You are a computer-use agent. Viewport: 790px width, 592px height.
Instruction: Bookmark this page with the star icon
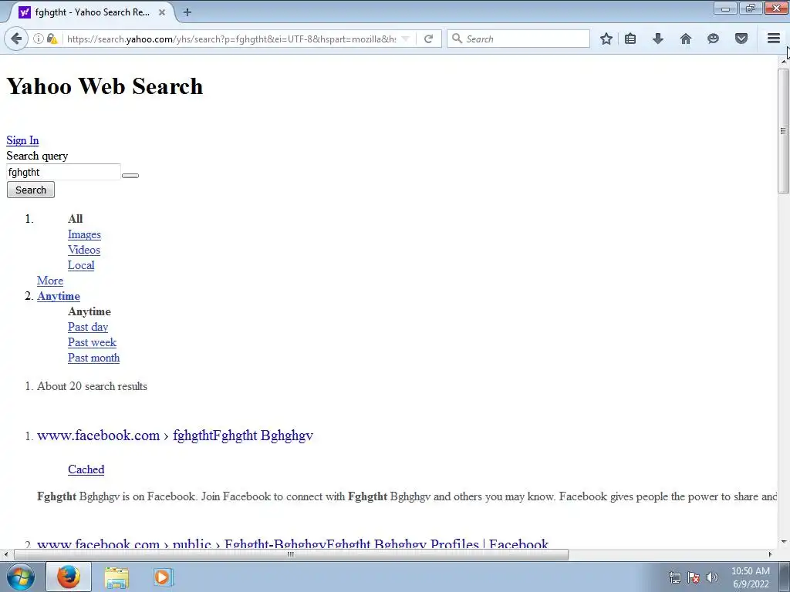(x=606, y=39)
